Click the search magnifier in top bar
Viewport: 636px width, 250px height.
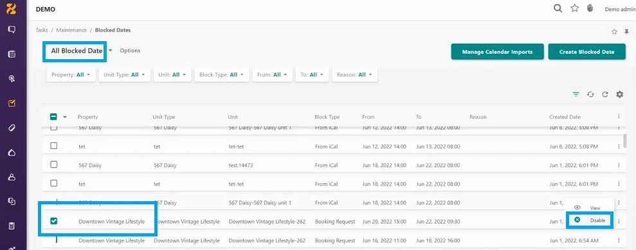pyautogui.click(x=558, y=8)
